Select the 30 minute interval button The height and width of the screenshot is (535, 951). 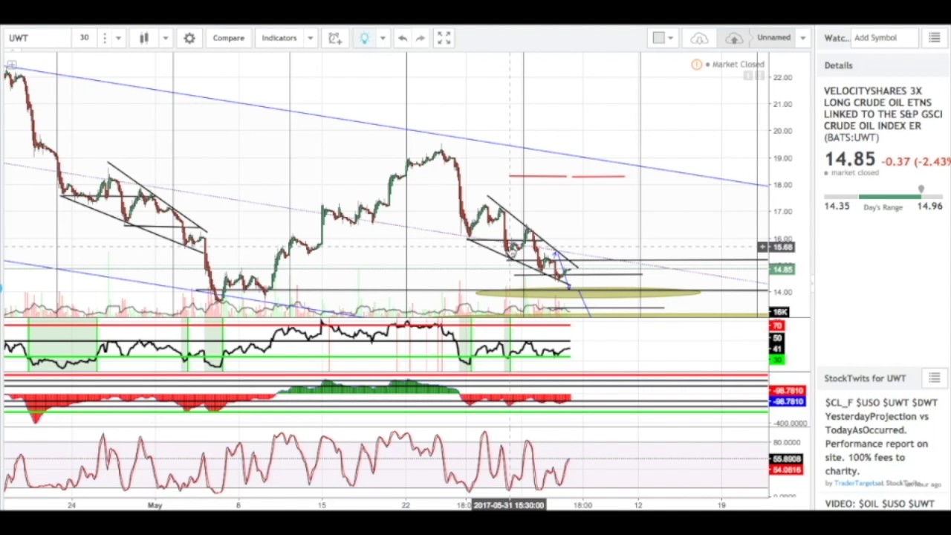85,38
